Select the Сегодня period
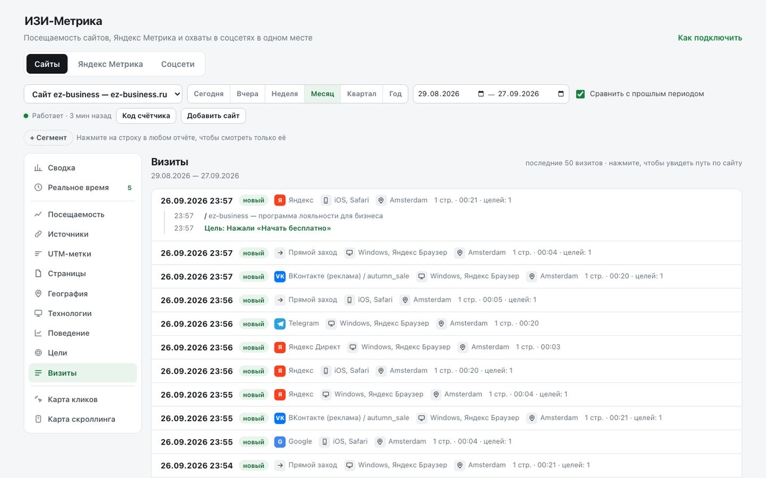The image size is (766, 478). (209, 94)
